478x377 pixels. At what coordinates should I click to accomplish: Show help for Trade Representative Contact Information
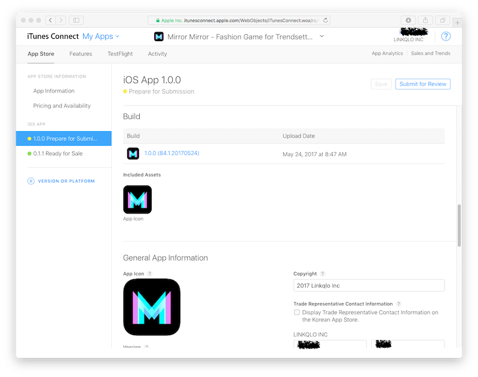click(399, 304)
